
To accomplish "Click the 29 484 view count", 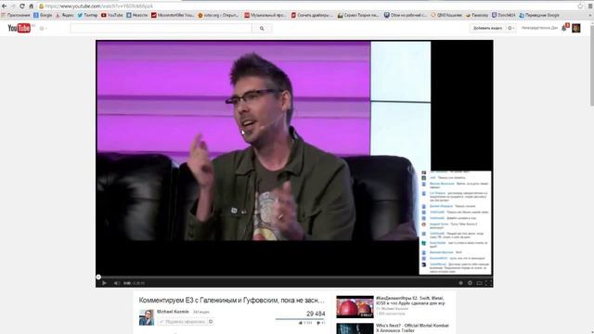I will tap(316, 314).
